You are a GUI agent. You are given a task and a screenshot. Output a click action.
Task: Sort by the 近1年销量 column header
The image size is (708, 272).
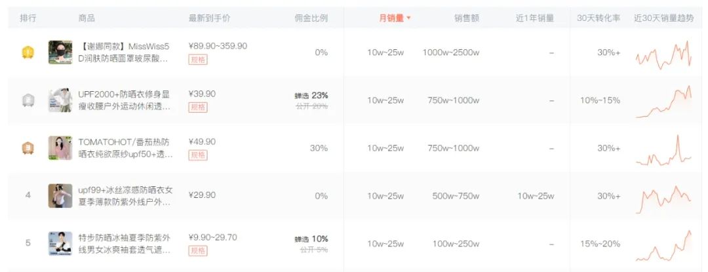tap(535, 18)
